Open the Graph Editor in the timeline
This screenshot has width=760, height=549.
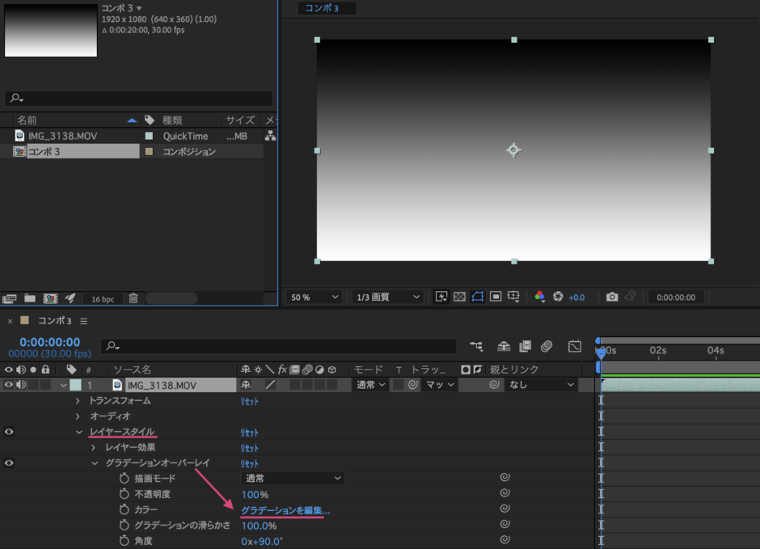point(574,345)
